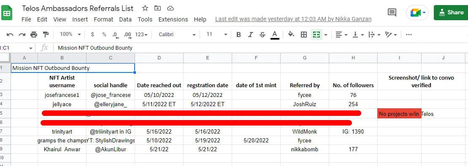Click the document title Telos Ambassadors Referrals List
Screen dimensions: 468x166
pos(78,8)
